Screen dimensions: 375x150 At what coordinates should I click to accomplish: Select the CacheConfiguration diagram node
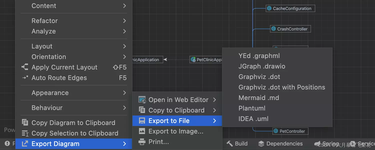tap(290, 8)
